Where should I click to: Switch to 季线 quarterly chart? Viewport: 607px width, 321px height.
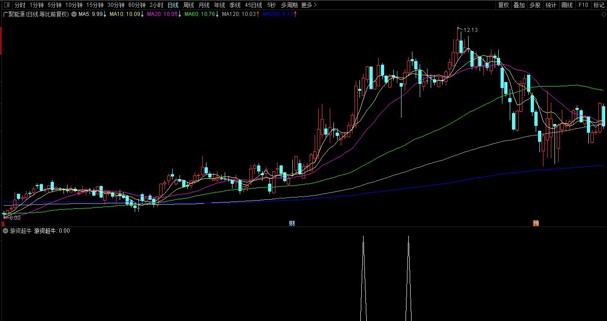[235, 5]
